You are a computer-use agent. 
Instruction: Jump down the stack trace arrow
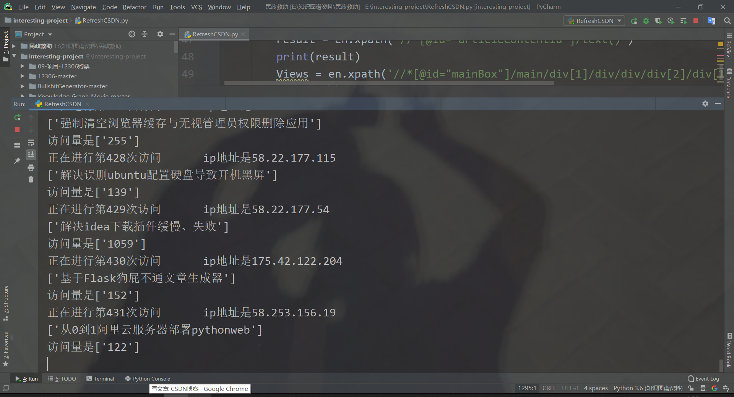(x=31, y=130)
